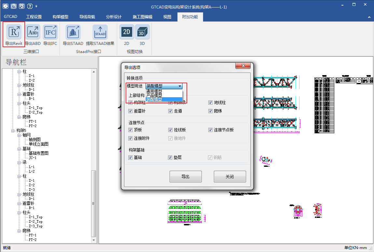Uncheck the 避雷针 checkbox
This screenshot has width=374, height=252.
tap(131, 111)
